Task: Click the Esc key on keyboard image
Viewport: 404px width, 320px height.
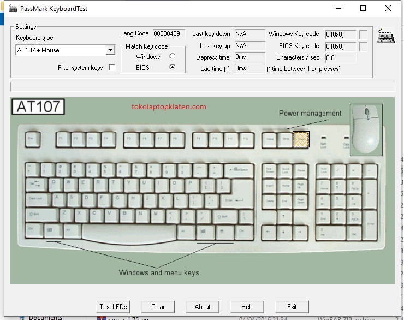Action: tap(33, 139)
